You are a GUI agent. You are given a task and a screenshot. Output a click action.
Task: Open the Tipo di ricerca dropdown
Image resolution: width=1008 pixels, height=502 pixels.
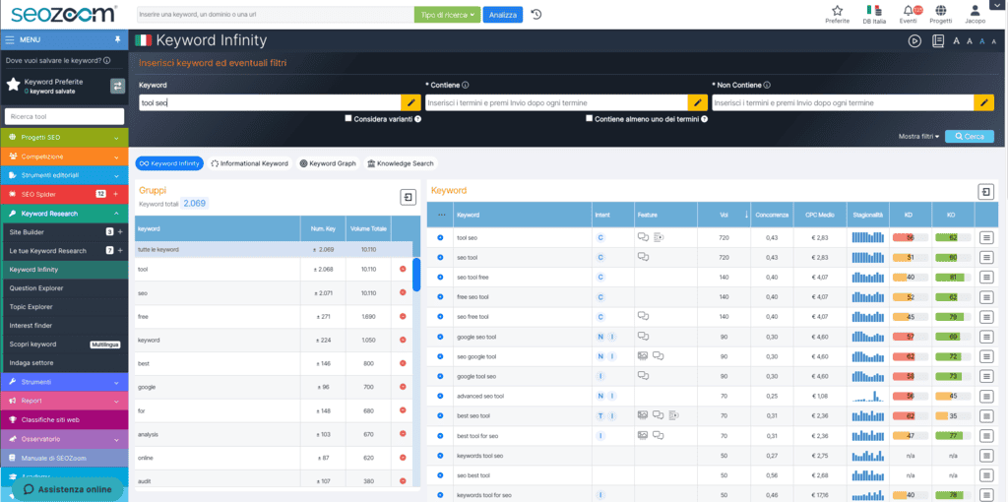(x=447, y=14)
